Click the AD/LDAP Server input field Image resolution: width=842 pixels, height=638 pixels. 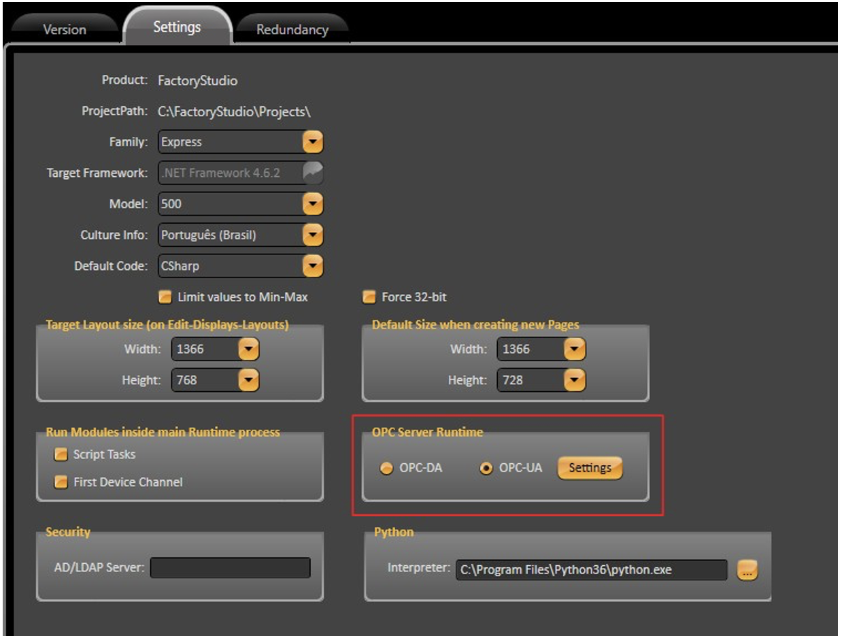click(x=230, y=568)
